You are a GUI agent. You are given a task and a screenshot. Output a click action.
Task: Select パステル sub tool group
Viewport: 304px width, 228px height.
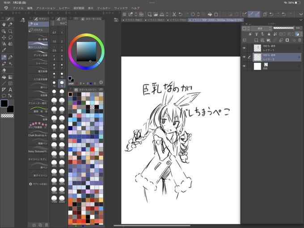point(38,30)
